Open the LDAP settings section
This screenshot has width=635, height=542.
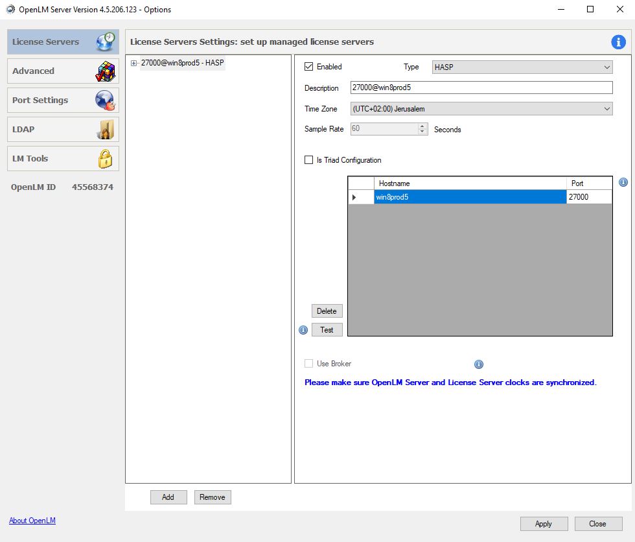(x=63, y=130)
